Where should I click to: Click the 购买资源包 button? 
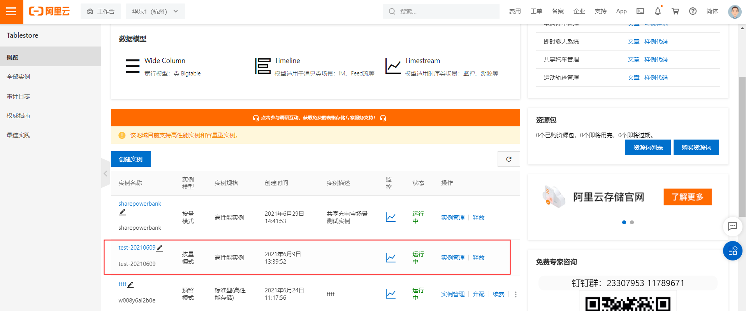pos(696,147)
